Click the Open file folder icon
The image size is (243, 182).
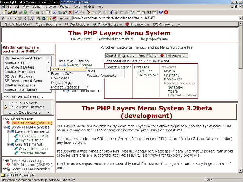tap(10, 12)
